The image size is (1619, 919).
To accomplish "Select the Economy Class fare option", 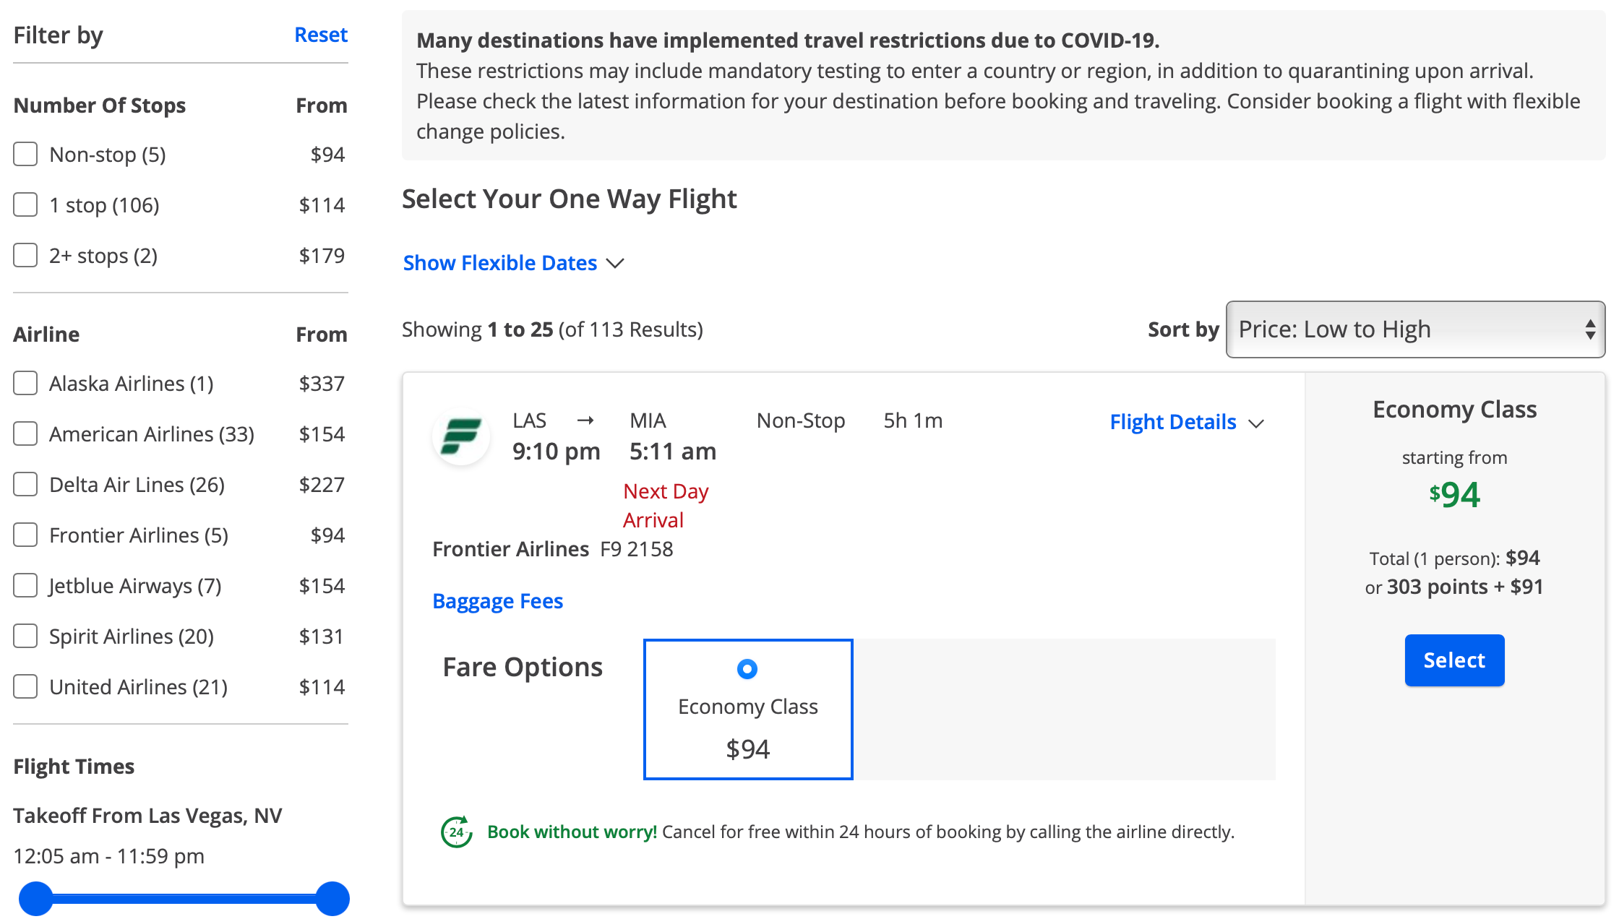I will tap(747, 670).
